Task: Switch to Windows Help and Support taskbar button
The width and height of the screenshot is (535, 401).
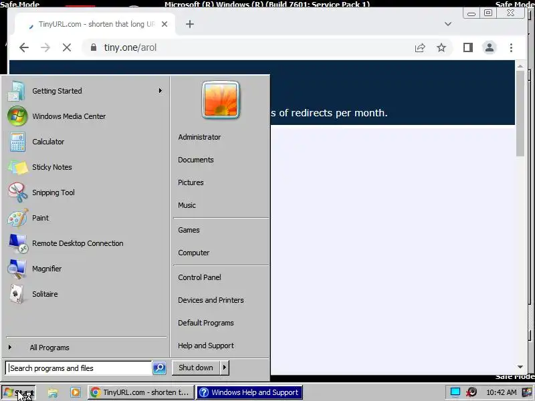Action: tap(249, 392)
